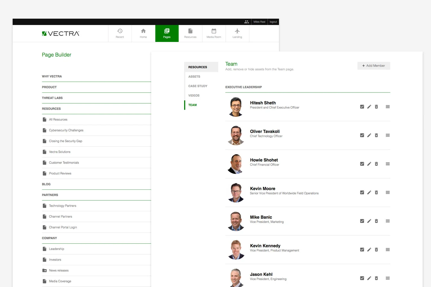The height and width of the screenshot is (287, 431).
Task: Click the Vectra logo
Action: click(x=61, y=34)
